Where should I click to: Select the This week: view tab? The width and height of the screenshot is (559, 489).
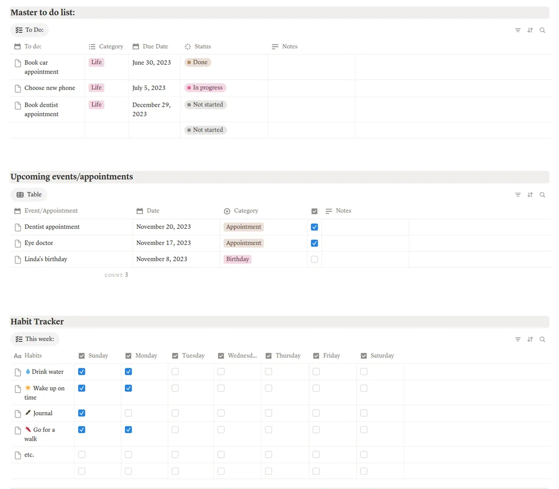(x=35, y=339)
